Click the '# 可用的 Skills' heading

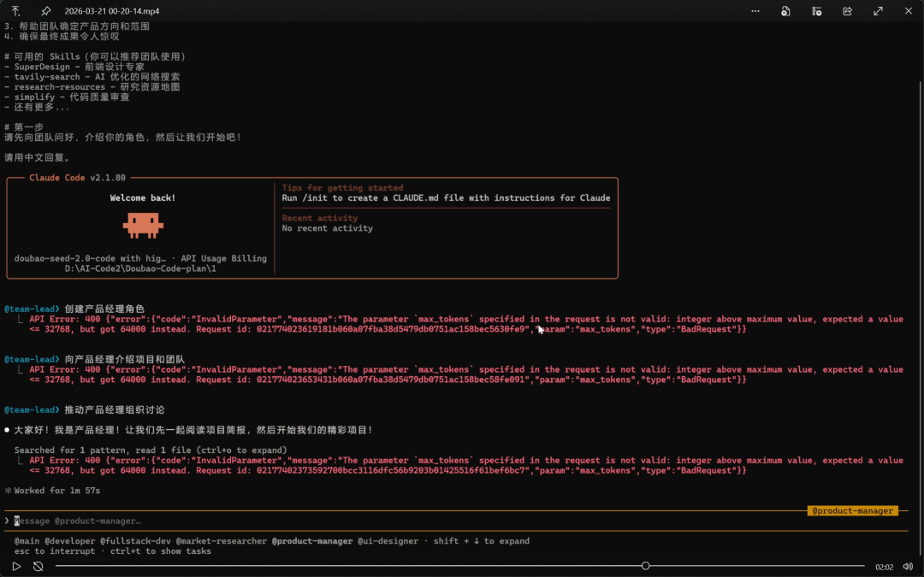tap(96, 56)
